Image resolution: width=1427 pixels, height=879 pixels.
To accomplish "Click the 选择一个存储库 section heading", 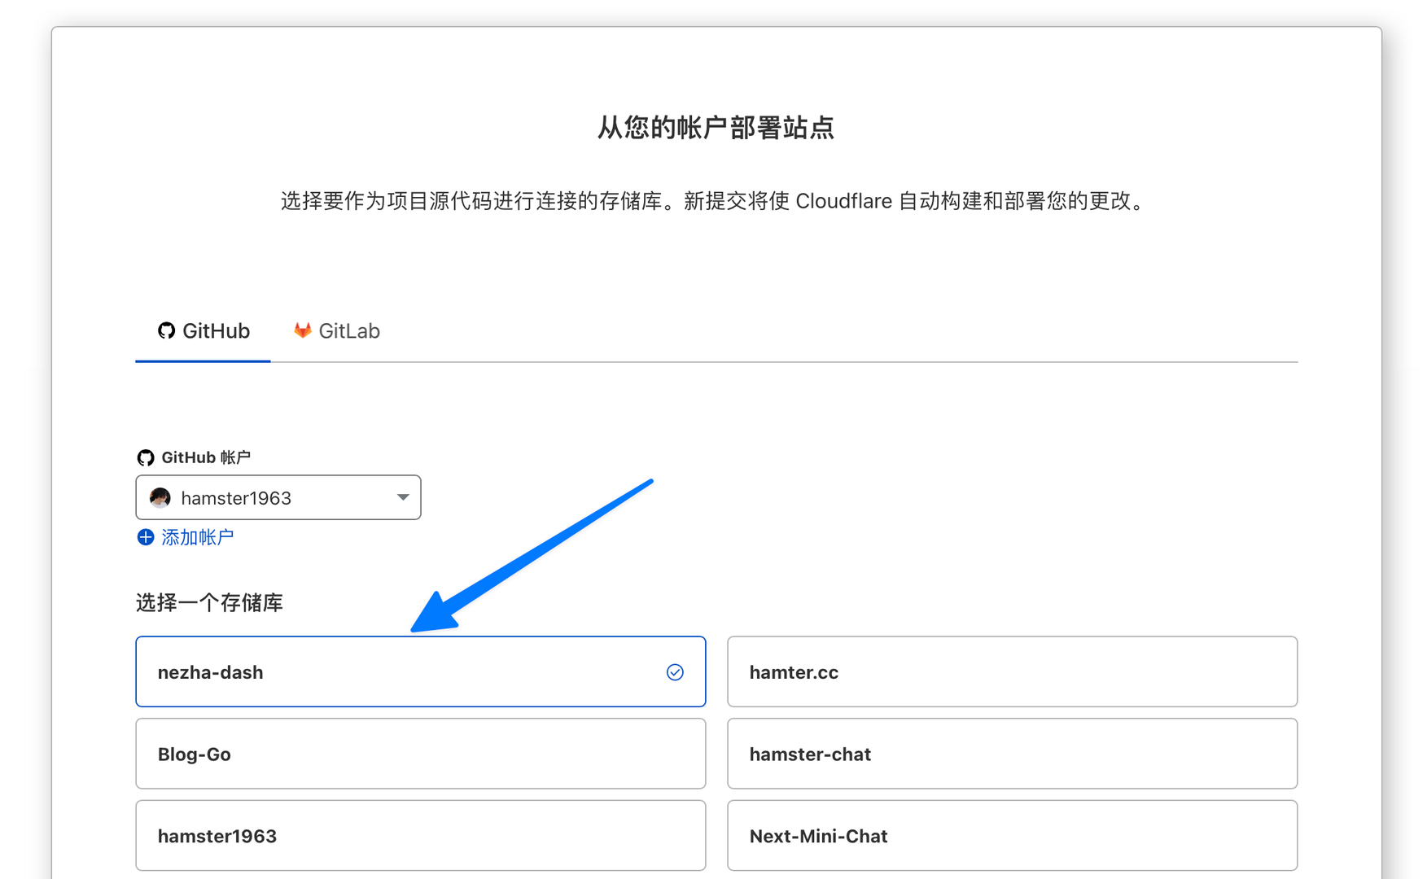I will pos(209,603).
